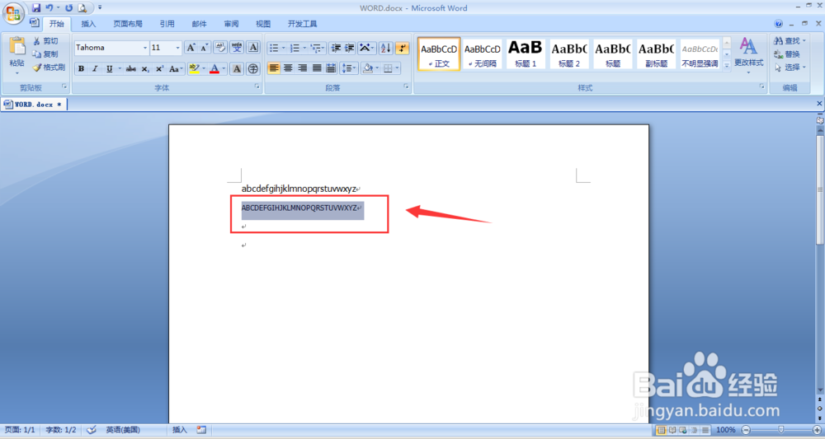Click 替换 (Replace) in the editing group
The height and width of the screenshot is (439, 825).
coord(787,54)
